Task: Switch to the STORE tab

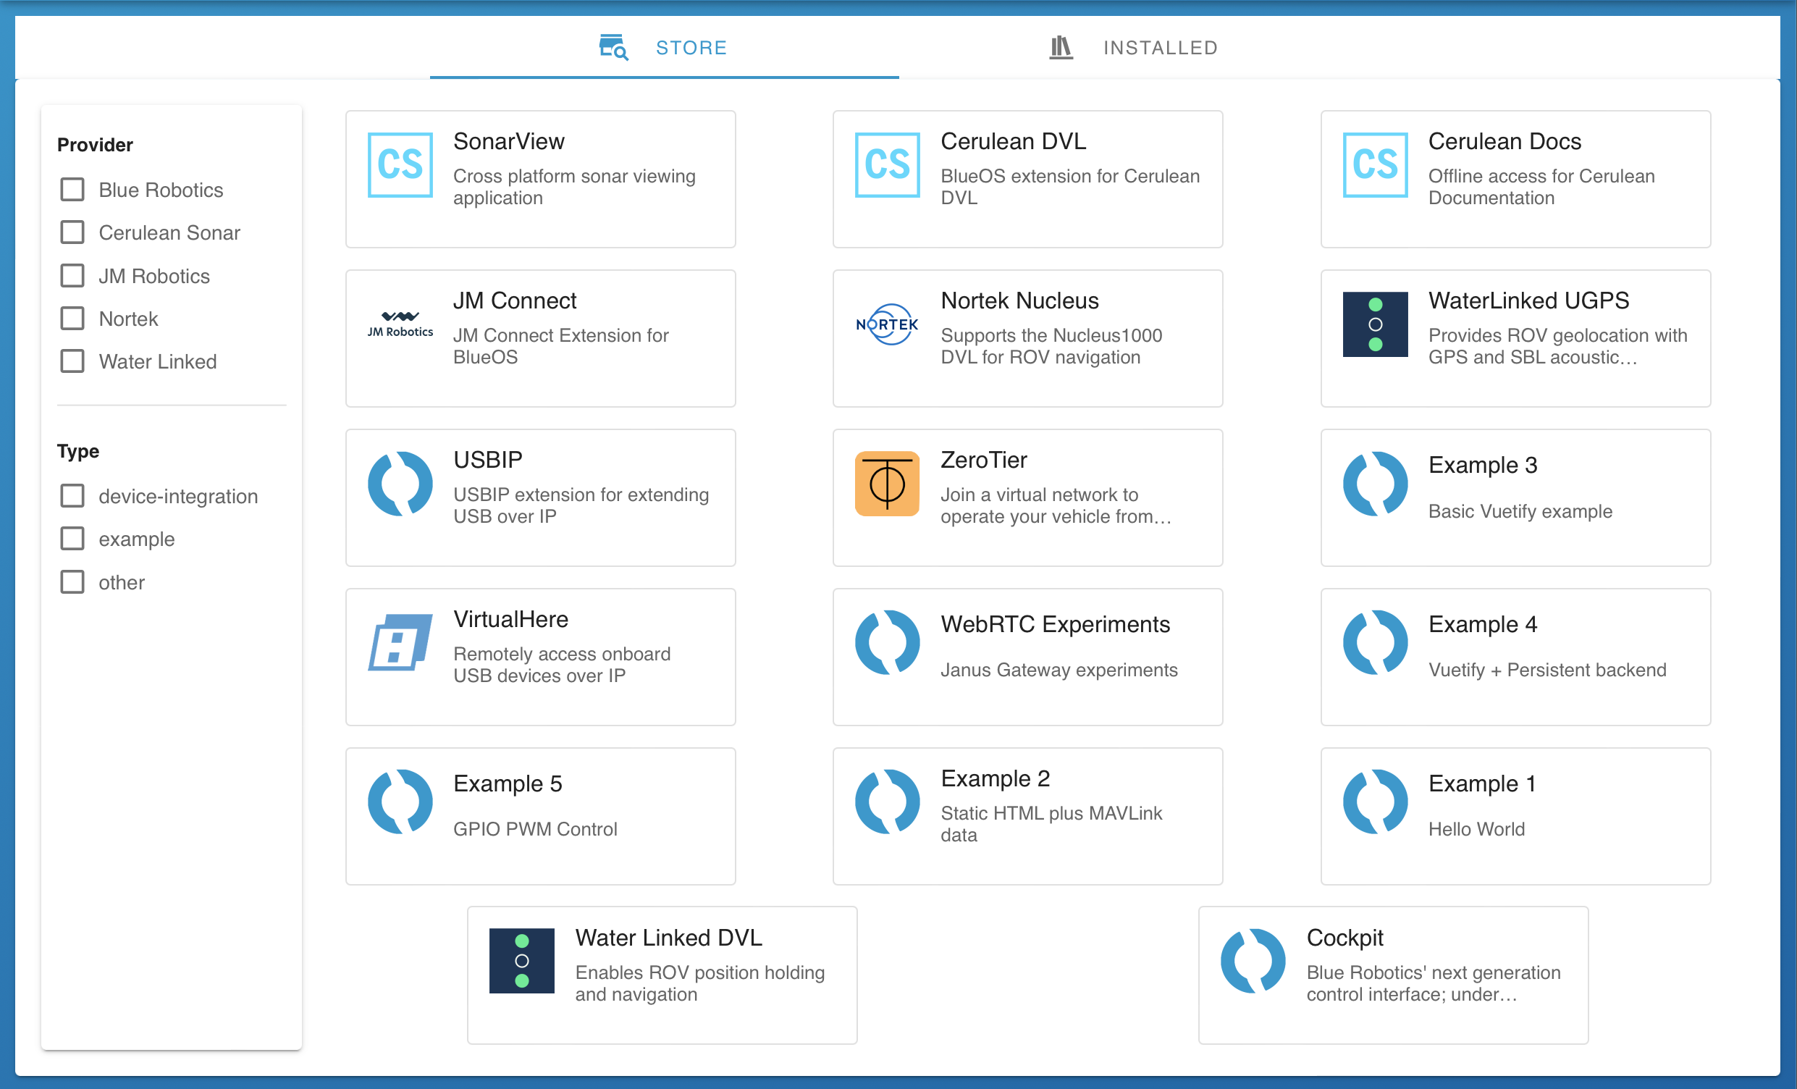Action: pos(664,47)
